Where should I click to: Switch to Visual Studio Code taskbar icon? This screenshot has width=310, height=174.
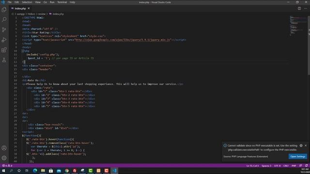point(114,171)
